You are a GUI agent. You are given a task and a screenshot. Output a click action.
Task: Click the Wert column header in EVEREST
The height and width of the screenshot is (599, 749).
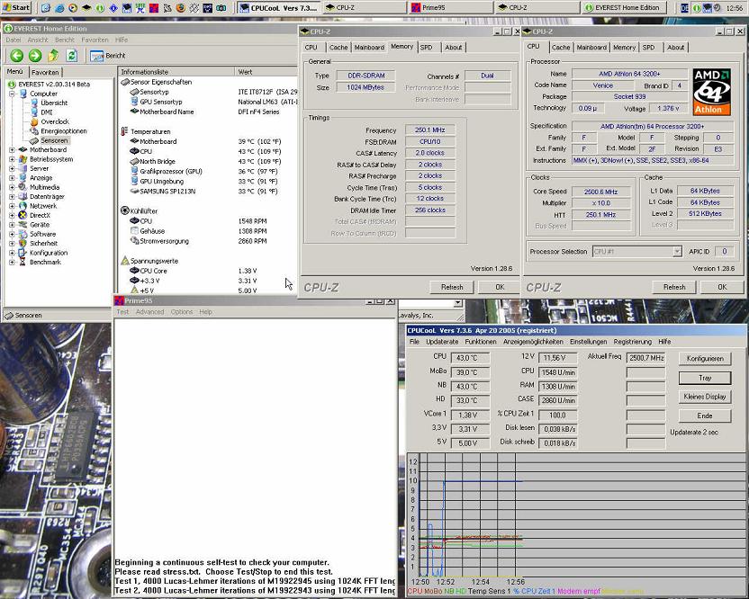(x=266, y=72)
